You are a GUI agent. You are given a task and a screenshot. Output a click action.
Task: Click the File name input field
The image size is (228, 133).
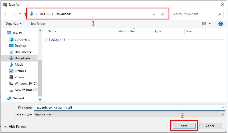coord(127,108)
